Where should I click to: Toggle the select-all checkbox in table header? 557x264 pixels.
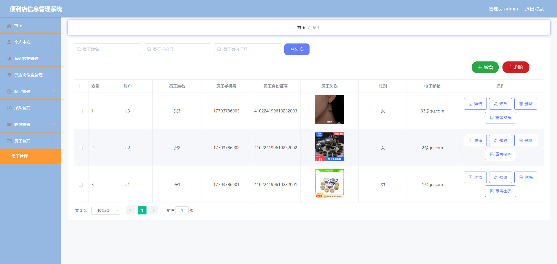click(x=81, y=86)
